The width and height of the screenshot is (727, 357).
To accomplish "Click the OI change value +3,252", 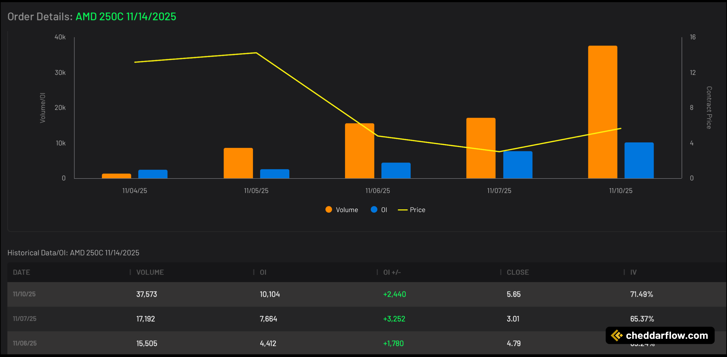I will [394, 319].
